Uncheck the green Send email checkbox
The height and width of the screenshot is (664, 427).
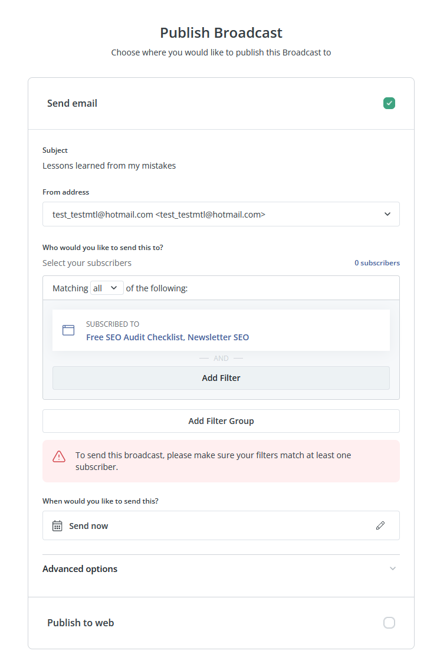(389, 103)
